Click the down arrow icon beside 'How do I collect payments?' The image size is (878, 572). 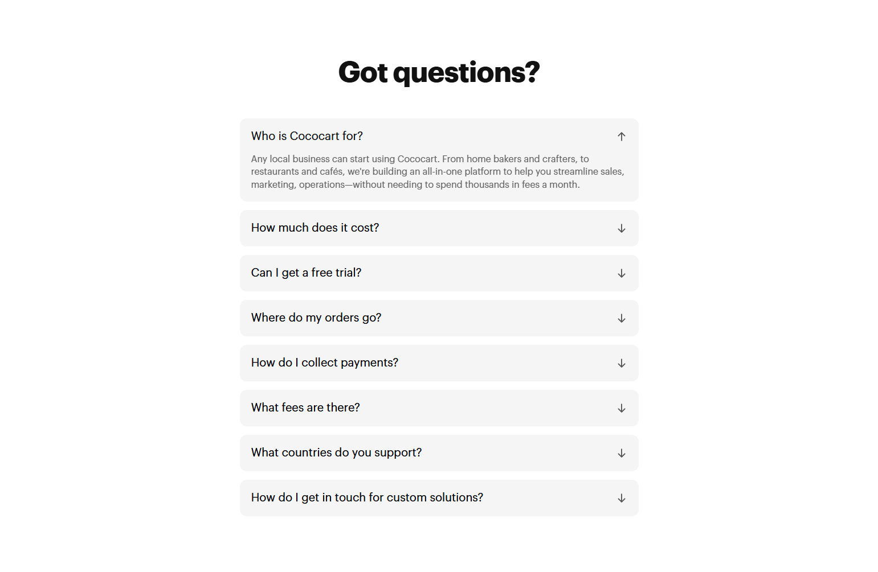pos(621,363)
